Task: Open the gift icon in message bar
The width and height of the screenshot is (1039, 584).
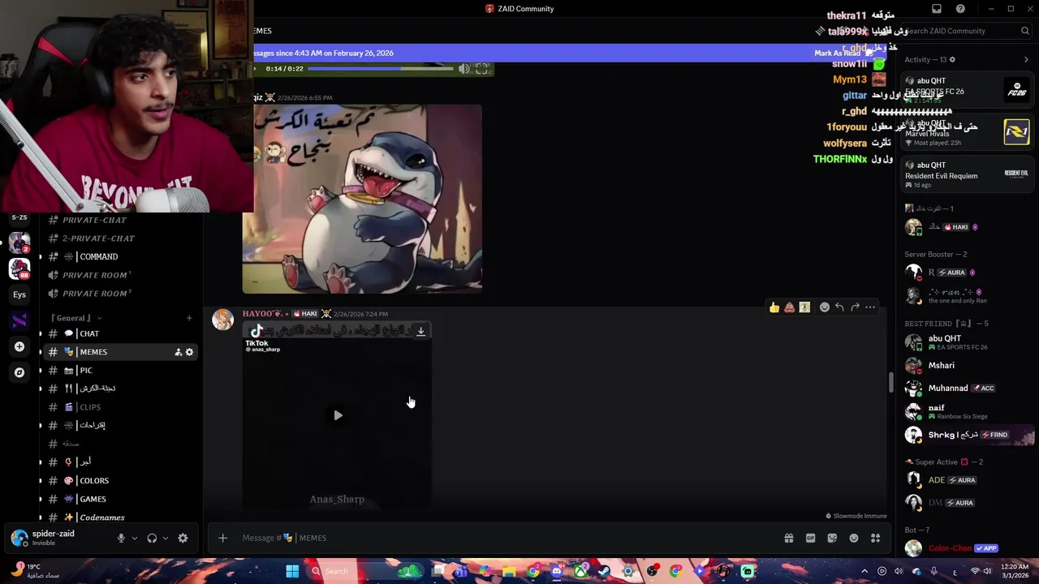Action: click(x=788, y=538)
